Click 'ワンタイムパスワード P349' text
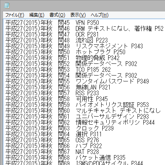Viewport: 165px width, 165px height. point(112,81)
